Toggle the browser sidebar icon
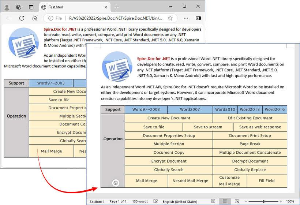This screenshot has height=205, width=300. pos(198,18)
